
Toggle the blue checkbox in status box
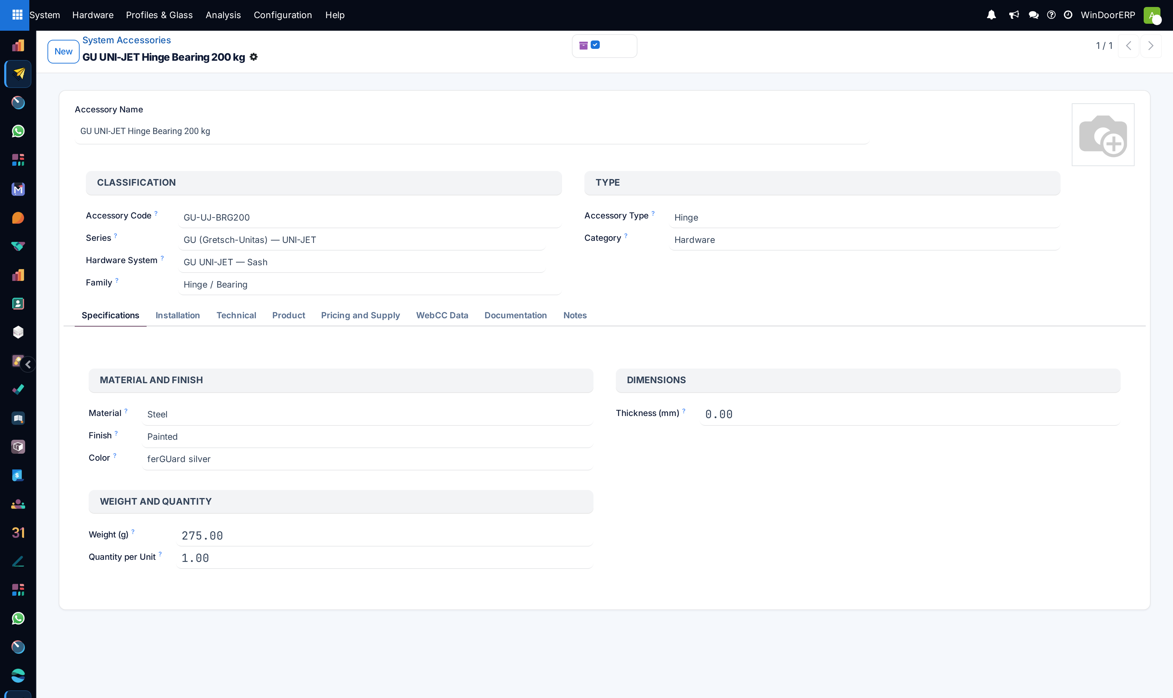pos(595,45)
